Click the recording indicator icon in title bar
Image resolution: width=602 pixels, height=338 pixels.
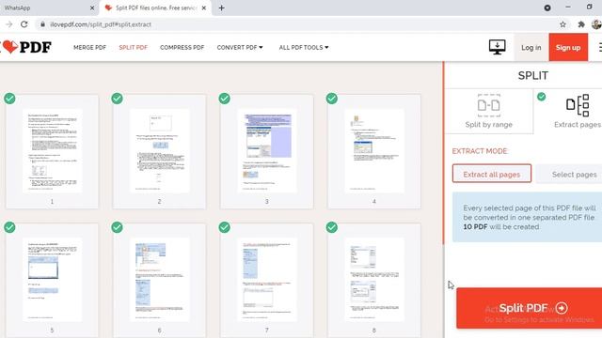pos(547,8)
